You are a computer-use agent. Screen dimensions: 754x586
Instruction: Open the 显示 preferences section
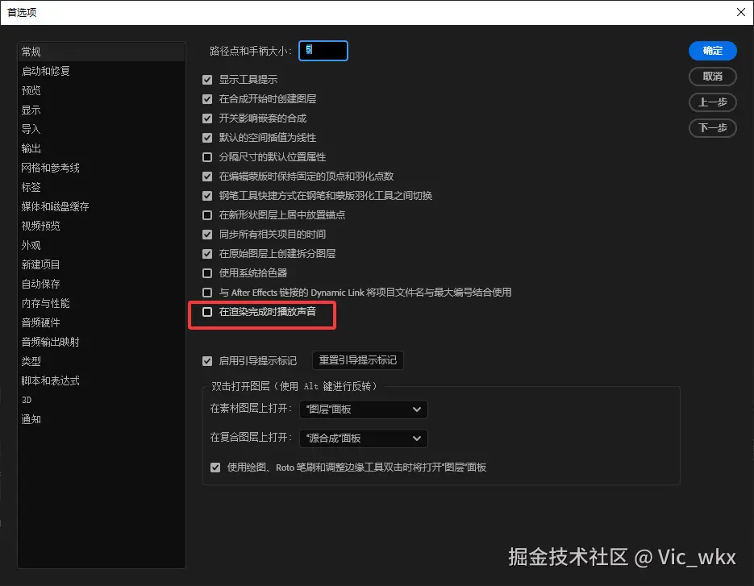[102, 110]
